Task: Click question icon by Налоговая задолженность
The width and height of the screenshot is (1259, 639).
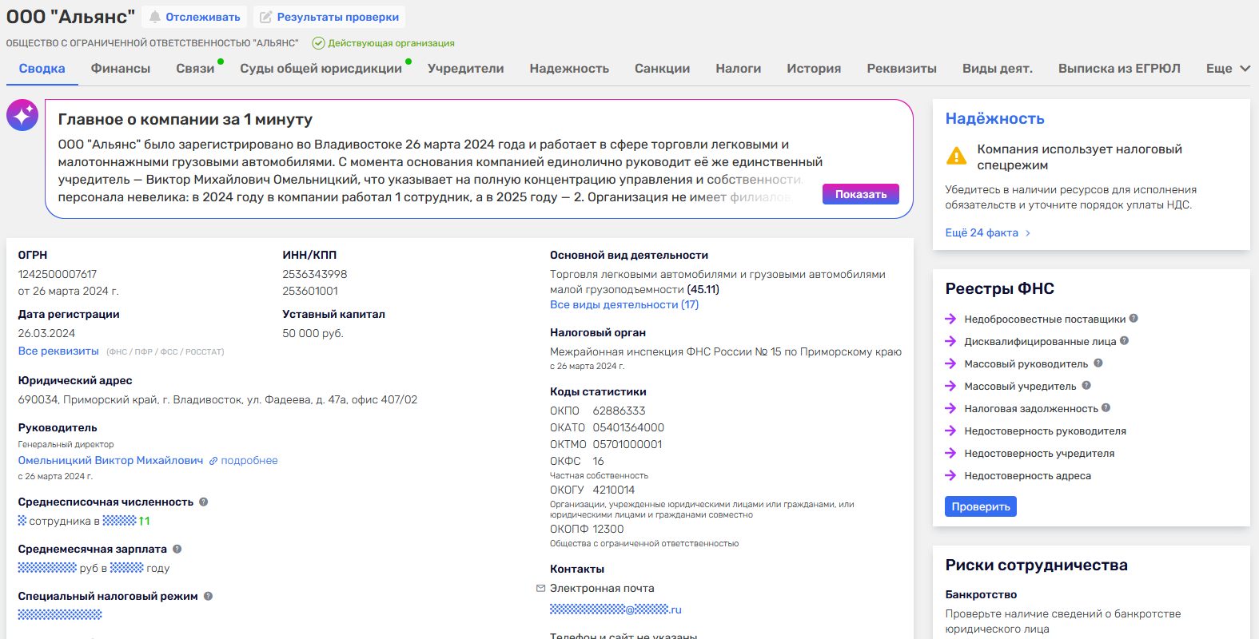Action: [1106, 408]
